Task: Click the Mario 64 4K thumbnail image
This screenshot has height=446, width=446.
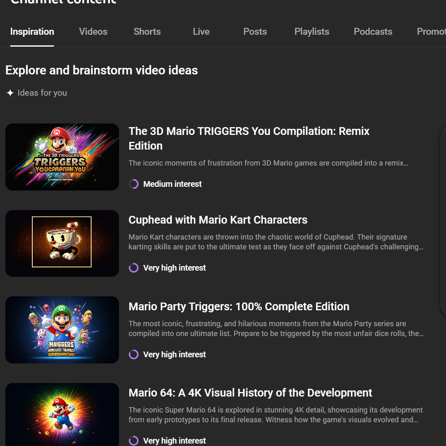Action: [x=62, y=414]
